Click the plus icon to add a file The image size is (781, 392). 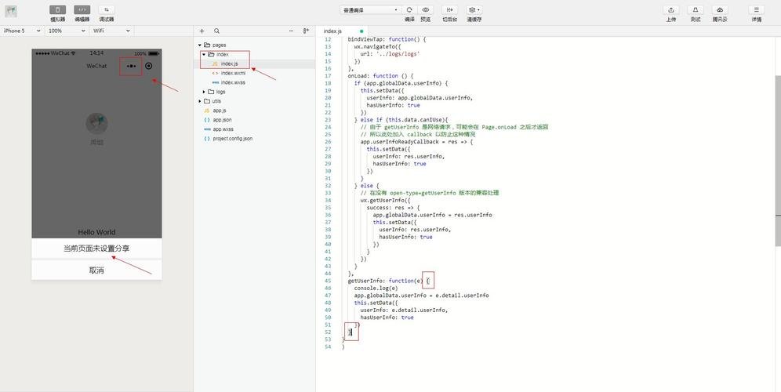point(202,31)
